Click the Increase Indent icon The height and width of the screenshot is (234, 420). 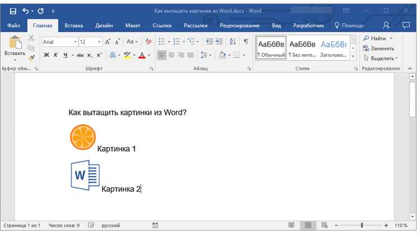[219, 42]
